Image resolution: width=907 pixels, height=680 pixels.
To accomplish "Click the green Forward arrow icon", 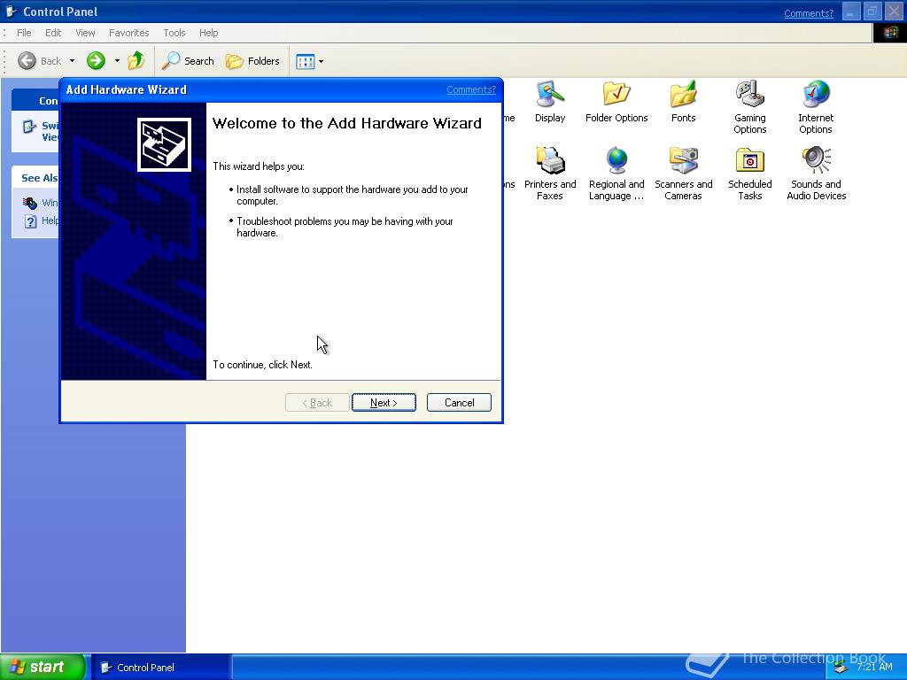I will pyautogui.click(x=96, y=61).
